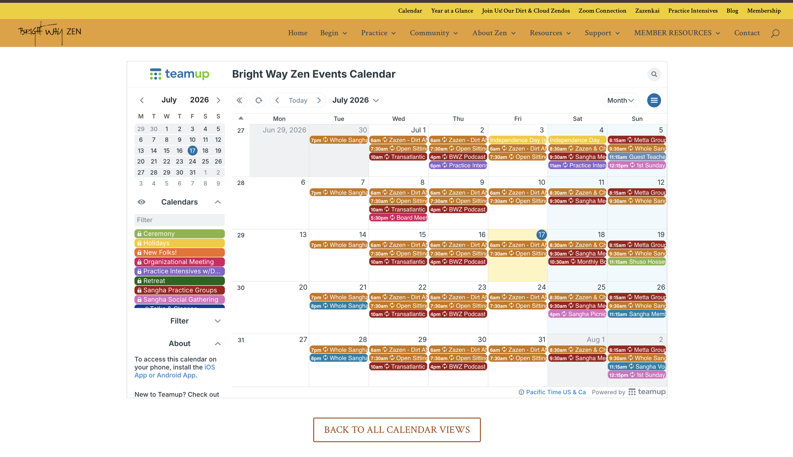Open Join Us! Our Dirt & Cloud Zendos
This screenshot has height=457, width=793.
(526, 11)
